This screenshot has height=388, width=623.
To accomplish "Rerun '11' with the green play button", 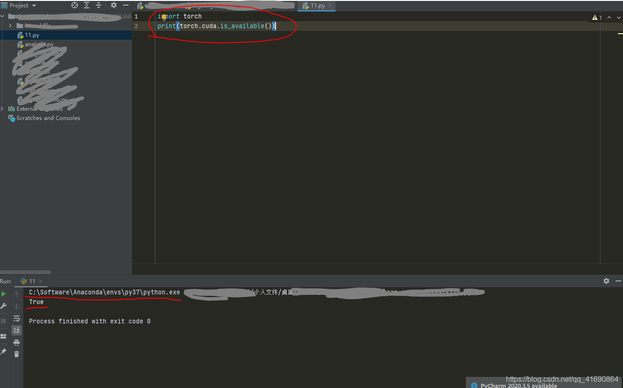I will coord(4,294).
